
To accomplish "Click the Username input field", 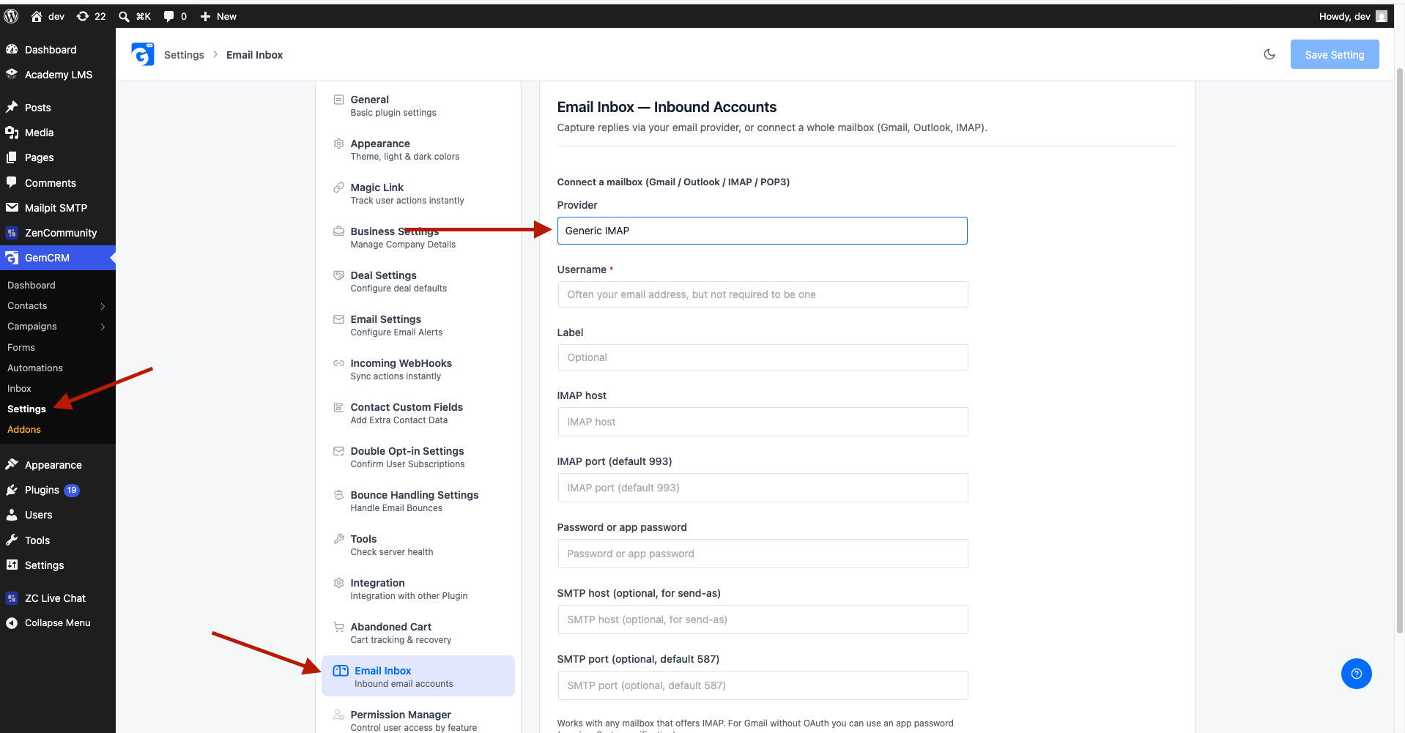I will click(762, 294).
